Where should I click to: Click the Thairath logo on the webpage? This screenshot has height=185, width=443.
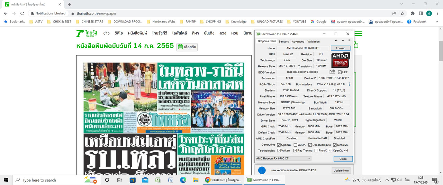click(87, 33)
